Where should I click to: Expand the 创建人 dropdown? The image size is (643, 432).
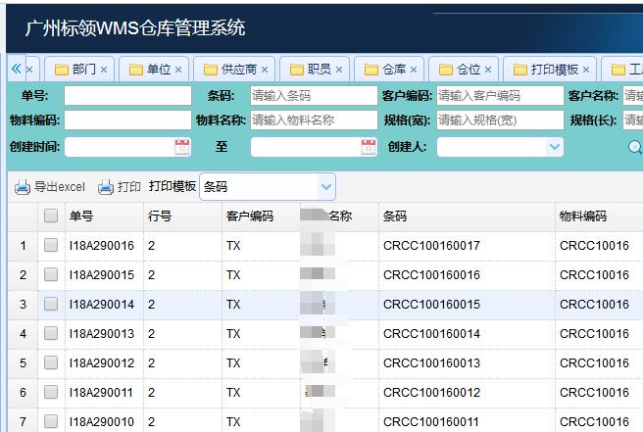(x=555, y=147)
